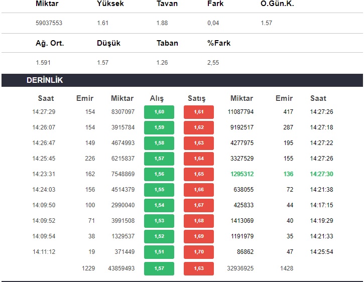Click the Yüksek value 1.61
Viewport: 364px width, 282px height.
102,23
